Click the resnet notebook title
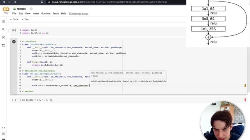The image size is (250, 140). (21, 9)
